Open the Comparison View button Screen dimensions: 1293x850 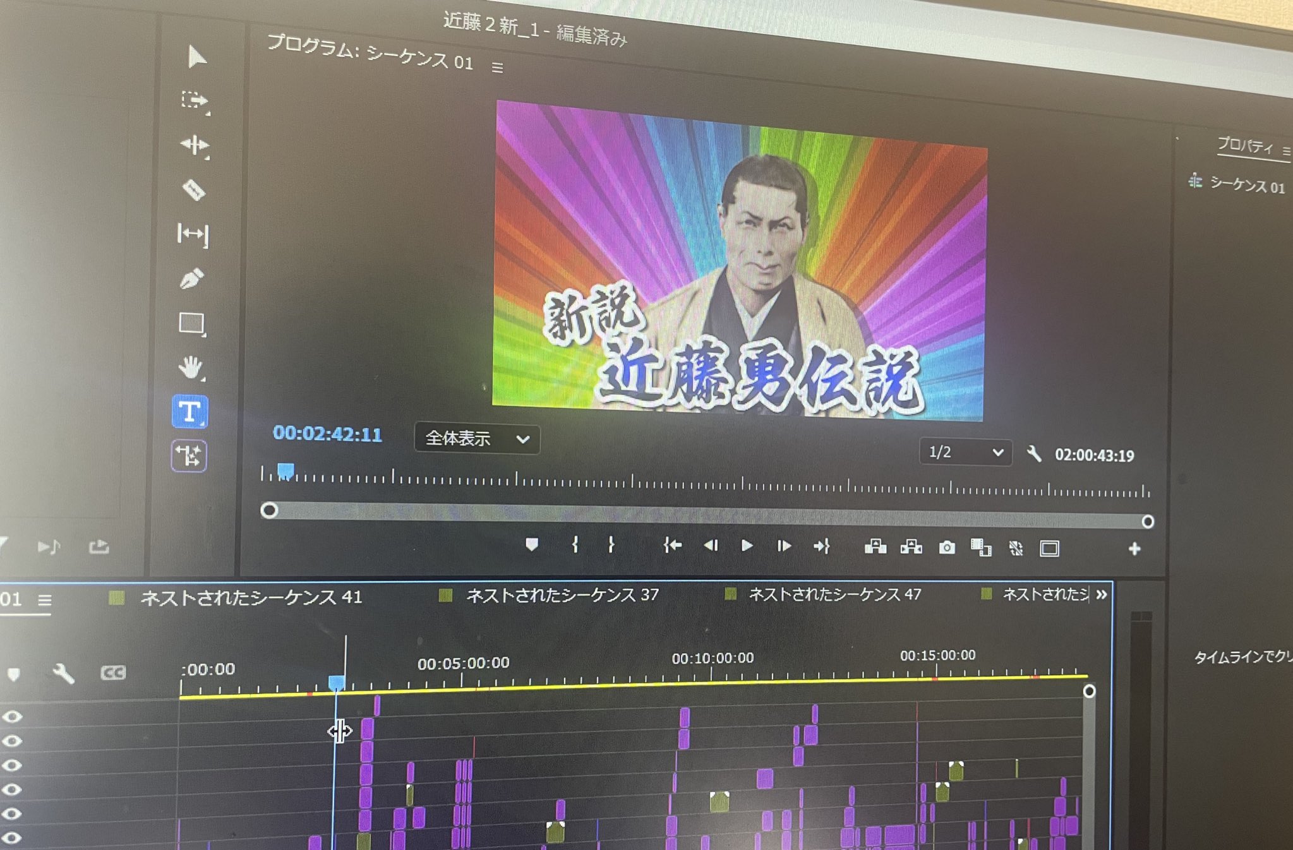[x=981, y=548]
